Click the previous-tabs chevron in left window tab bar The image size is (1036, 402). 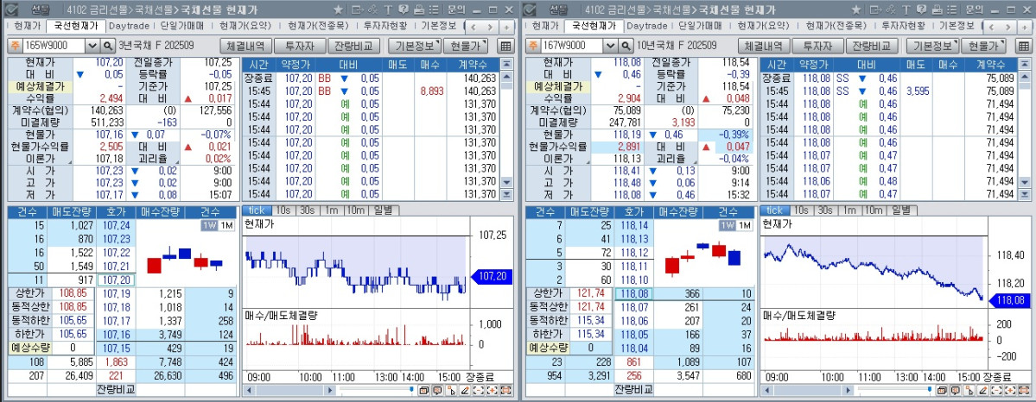(x=474, y=27)
